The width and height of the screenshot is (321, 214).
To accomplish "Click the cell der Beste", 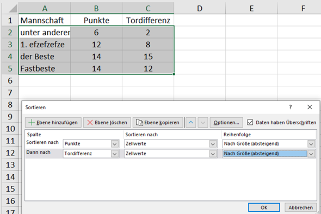I will 45,56.
